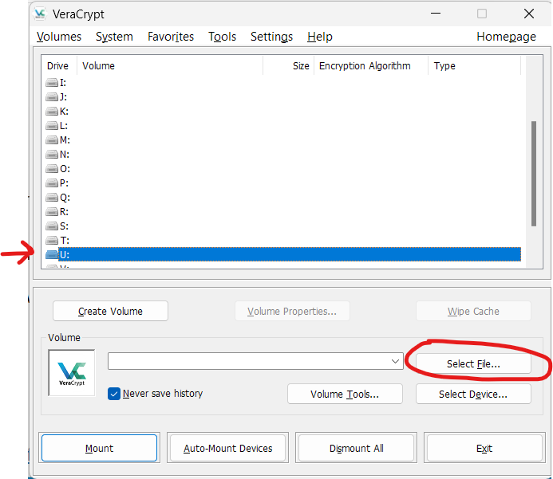Click the Volume column header
This screenshot has width=553, height=479.
point(170,66)
